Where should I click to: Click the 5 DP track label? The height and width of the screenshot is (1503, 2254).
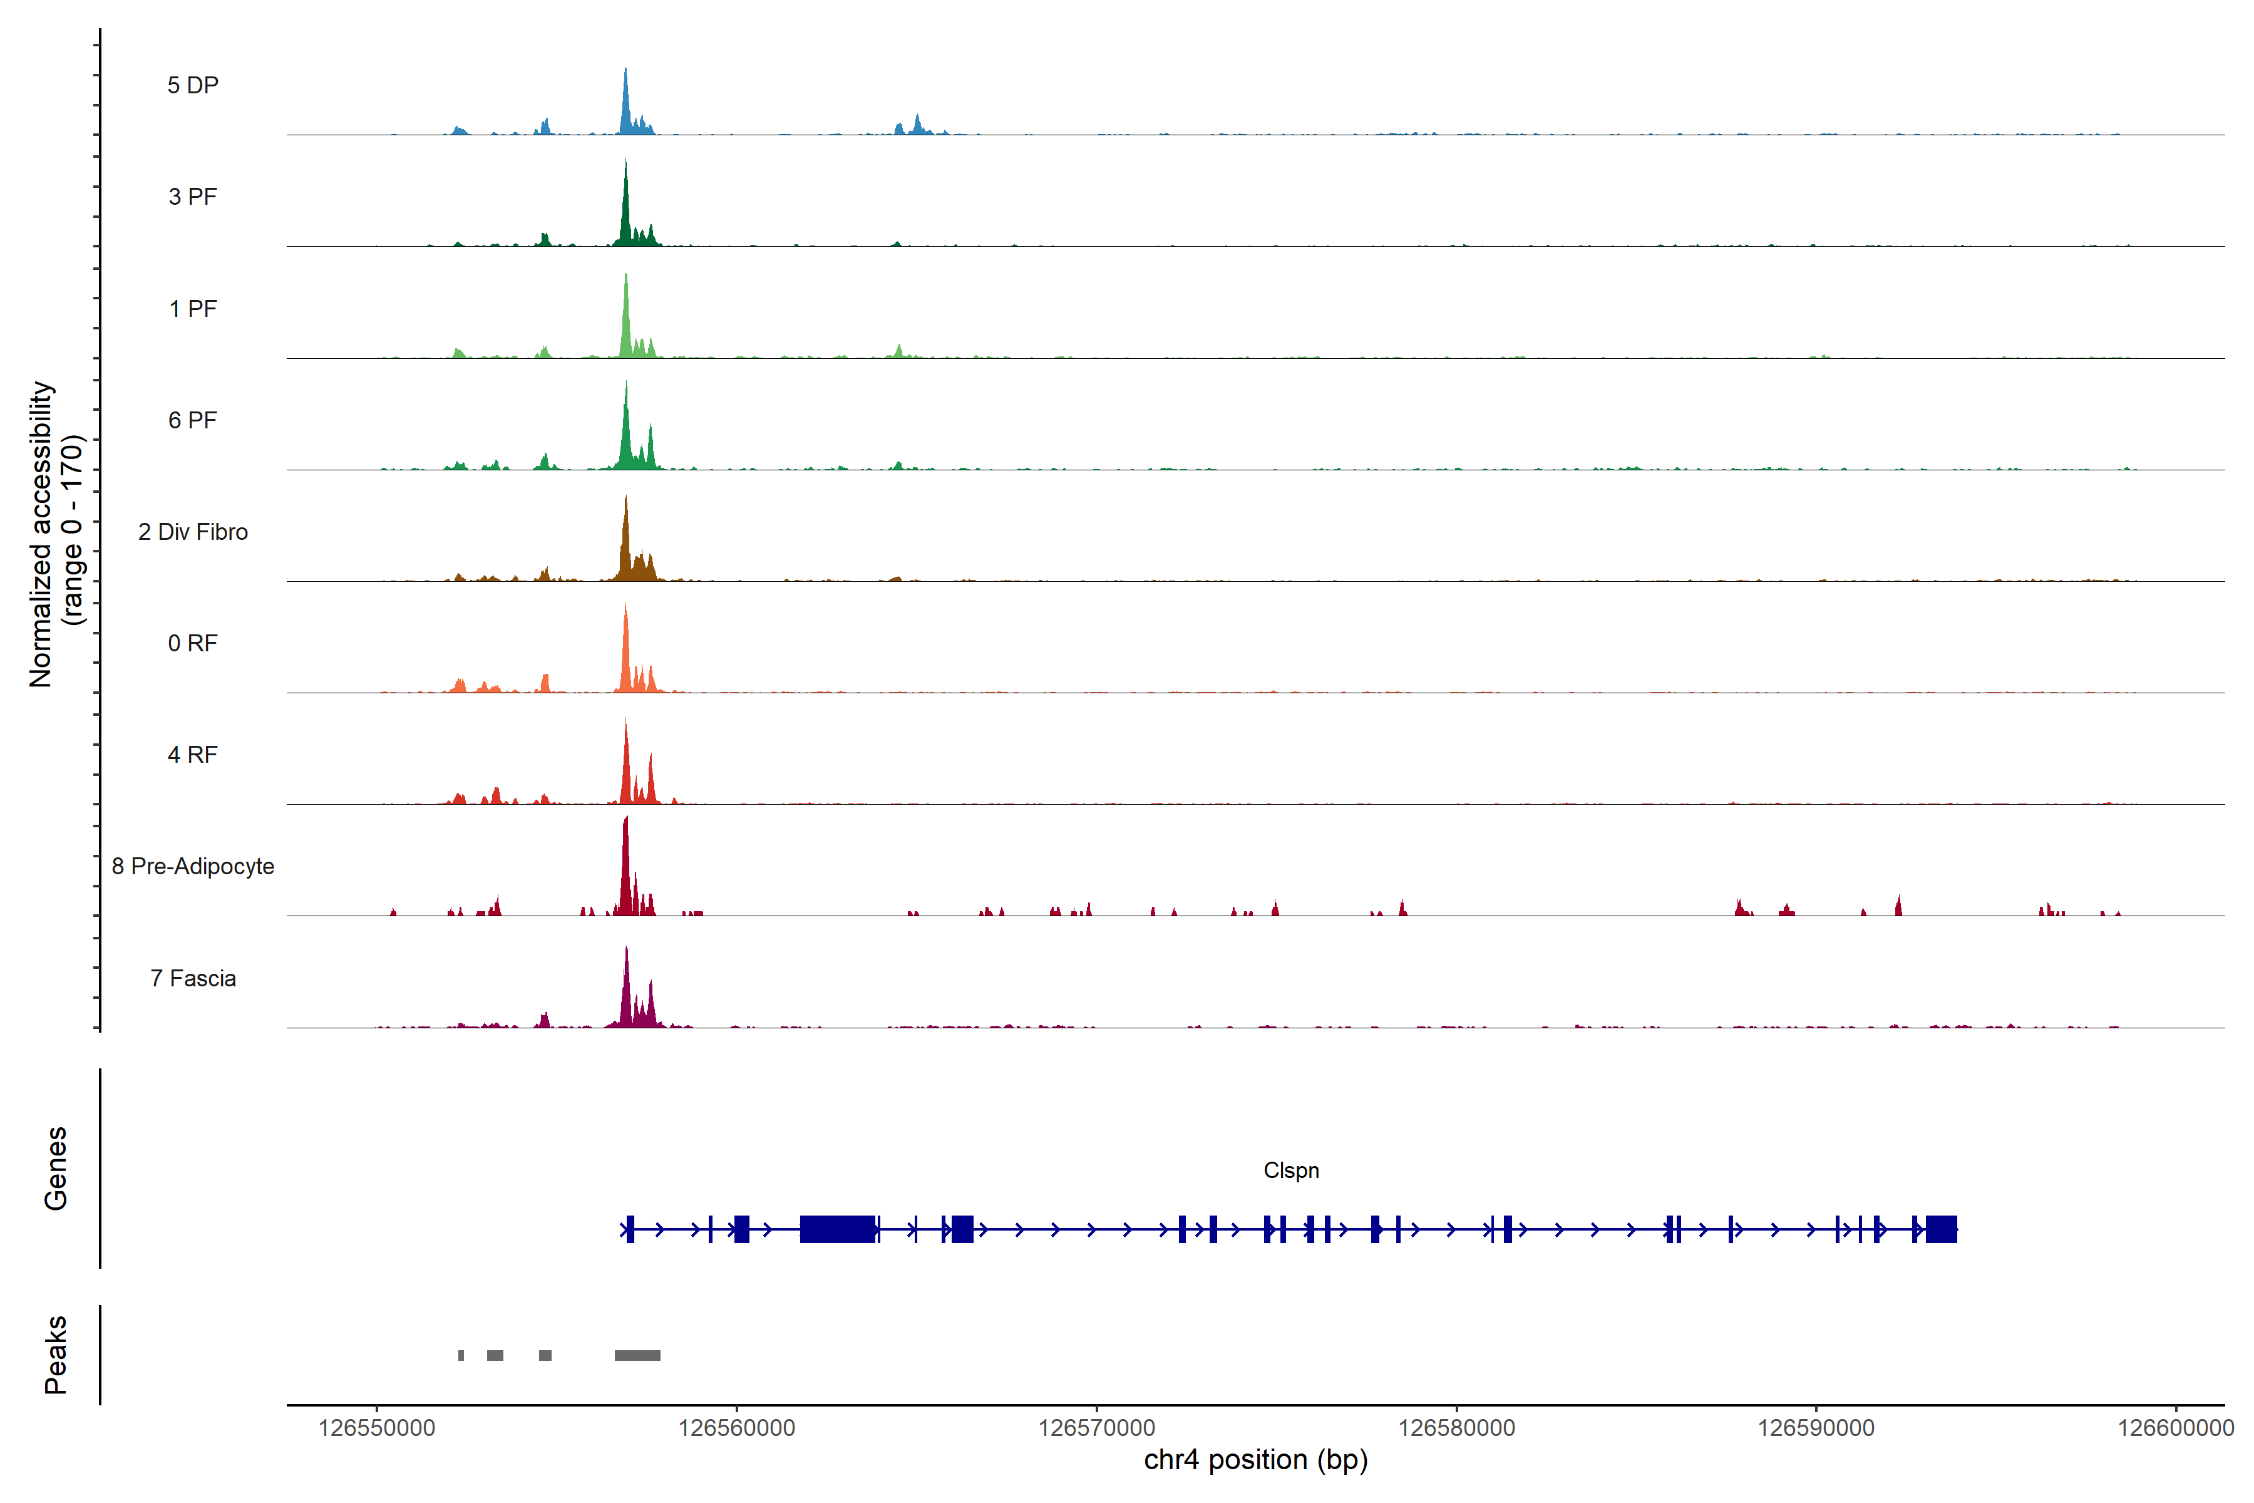click(193, 85)
